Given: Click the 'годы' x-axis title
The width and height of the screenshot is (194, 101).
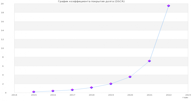Looking at the screenshot, I should (x=185, y=97).
